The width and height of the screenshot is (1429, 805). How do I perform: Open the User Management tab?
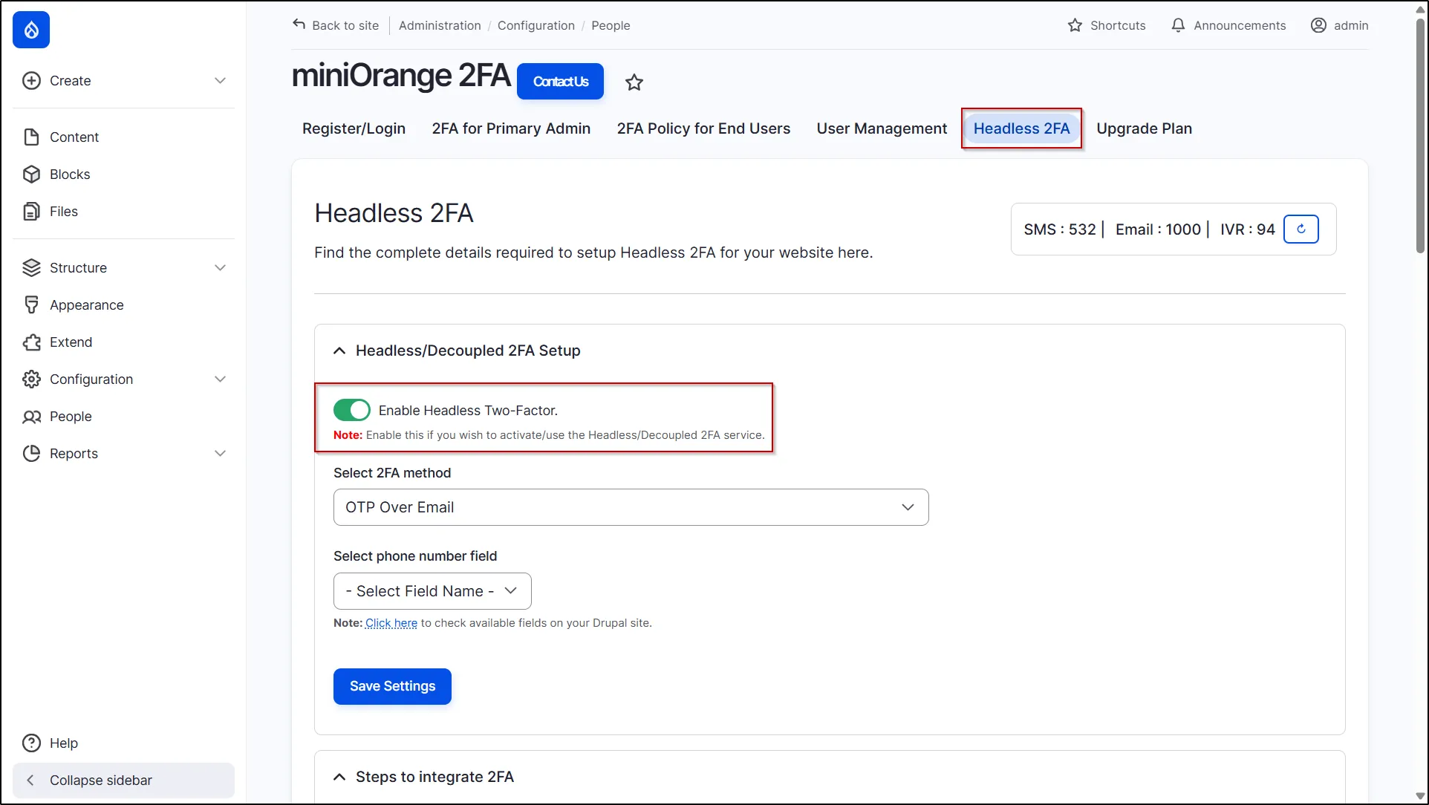pyautogui.click(x=882, y=128)
